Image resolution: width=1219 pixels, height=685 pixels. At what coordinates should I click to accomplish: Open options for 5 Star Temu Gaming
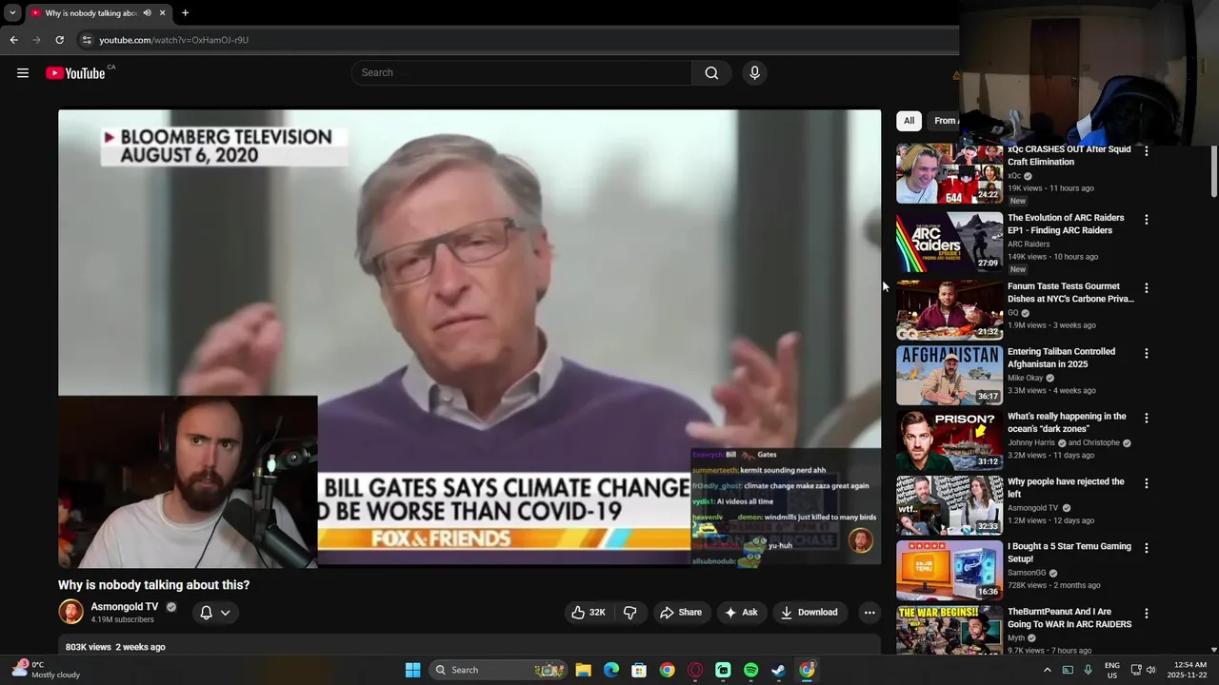1147,549
